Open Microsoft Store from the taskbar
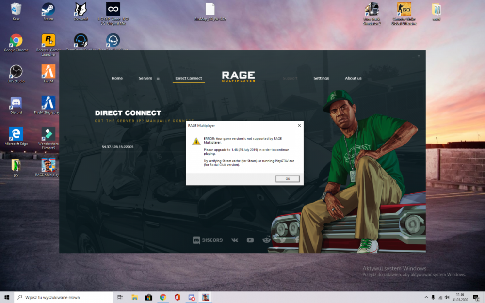 [149, 297]
